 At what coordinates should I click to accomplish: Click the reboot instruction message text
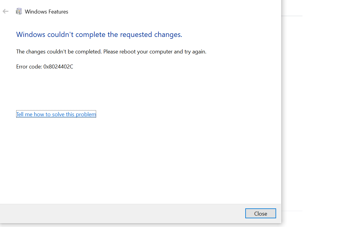111,51
